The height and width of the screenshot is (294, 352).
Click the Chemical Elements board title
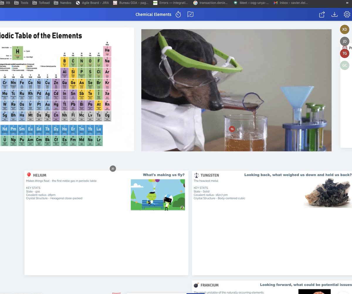153,14
